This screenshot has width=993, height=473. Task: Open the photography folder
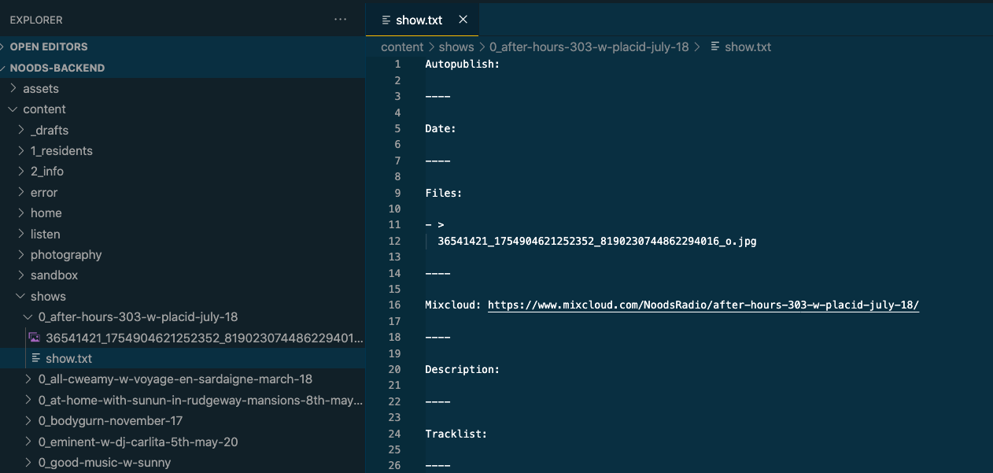click(66, 254)
